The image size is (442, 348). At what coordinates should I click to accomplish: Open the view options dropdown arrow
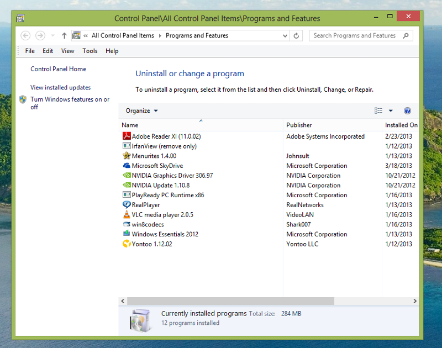point(391,110)
